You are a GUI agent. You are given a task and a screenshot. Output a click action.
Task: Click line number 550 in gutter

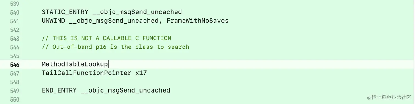pos(15,100)
